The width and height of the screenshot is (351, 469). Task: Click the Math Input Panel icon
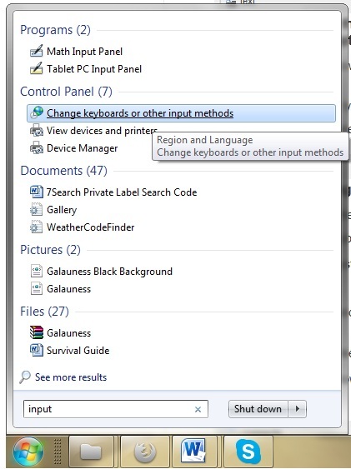[x=36, y=51]
